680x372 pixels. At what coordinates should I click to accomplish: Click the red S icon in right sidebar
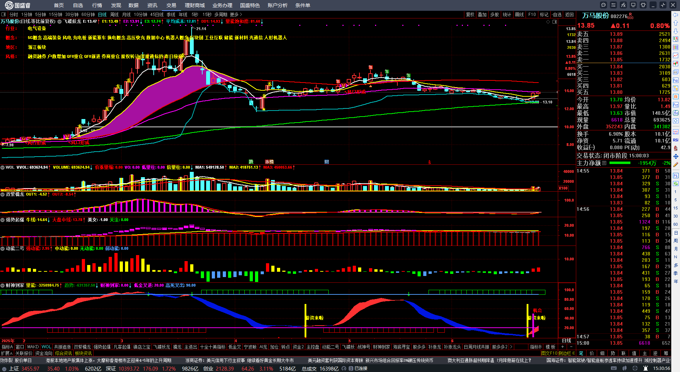pyautogui.click(x=676, y=148)
